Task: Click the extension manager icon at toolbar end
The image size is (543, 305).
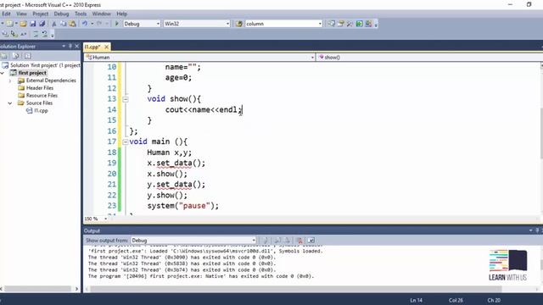Action: click(368, 24)
